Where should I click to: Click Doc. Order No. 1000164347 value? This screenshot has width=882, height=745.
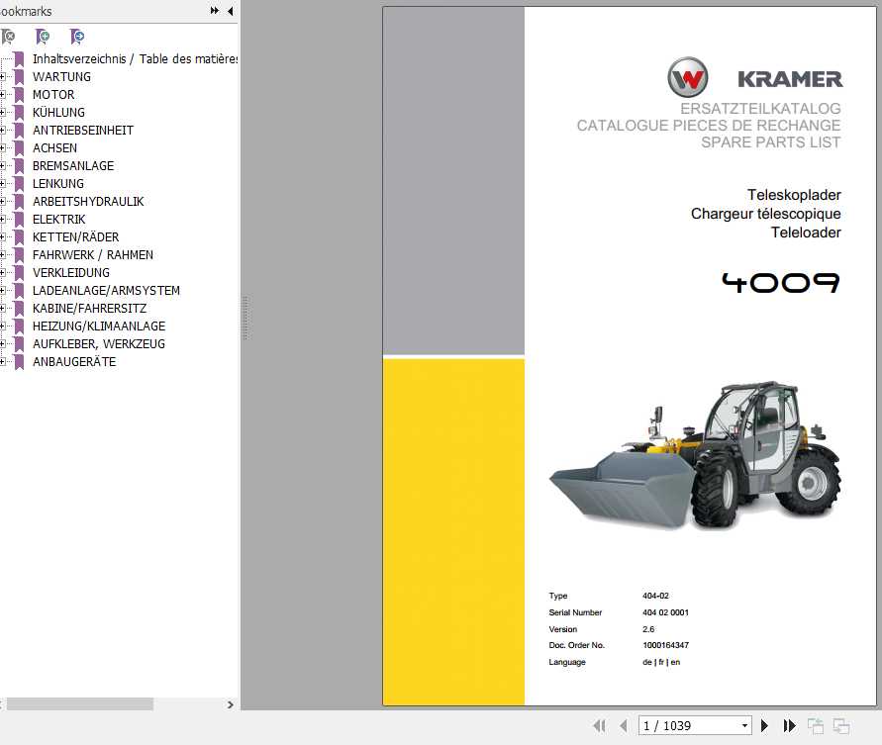pos(665,645)
